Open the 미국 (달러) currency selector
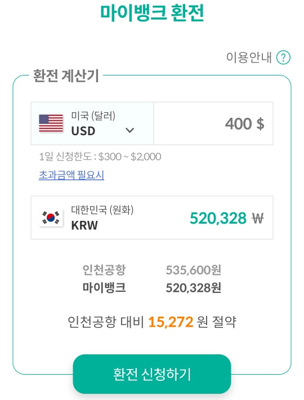 coord(92,123)
